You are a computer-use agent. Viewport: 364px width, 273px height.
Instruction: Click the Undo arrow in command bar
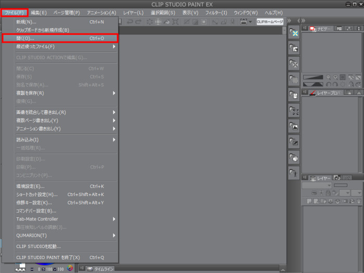coord(130,22)
